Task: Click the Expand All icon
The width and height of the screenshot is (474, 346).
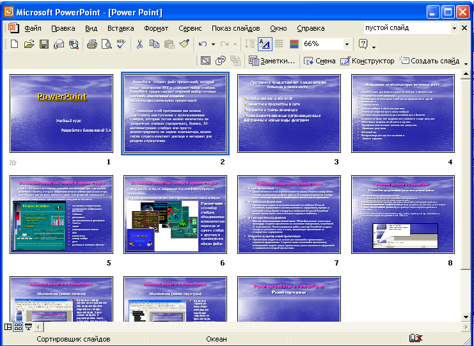Action: coord(249,44)
